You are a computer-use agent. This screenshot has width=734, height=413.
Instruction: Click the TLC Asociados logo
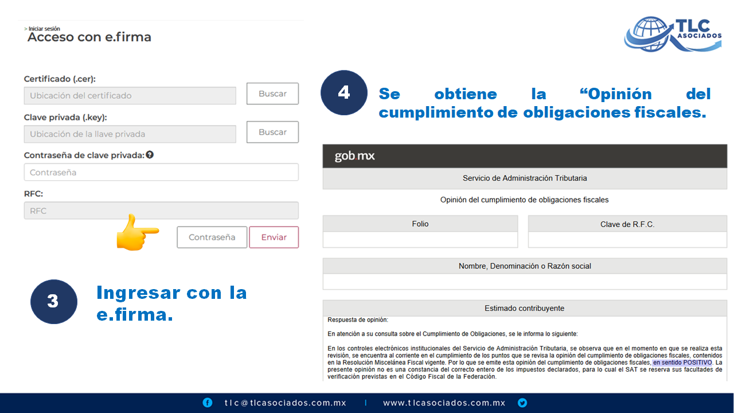[673, 34]
